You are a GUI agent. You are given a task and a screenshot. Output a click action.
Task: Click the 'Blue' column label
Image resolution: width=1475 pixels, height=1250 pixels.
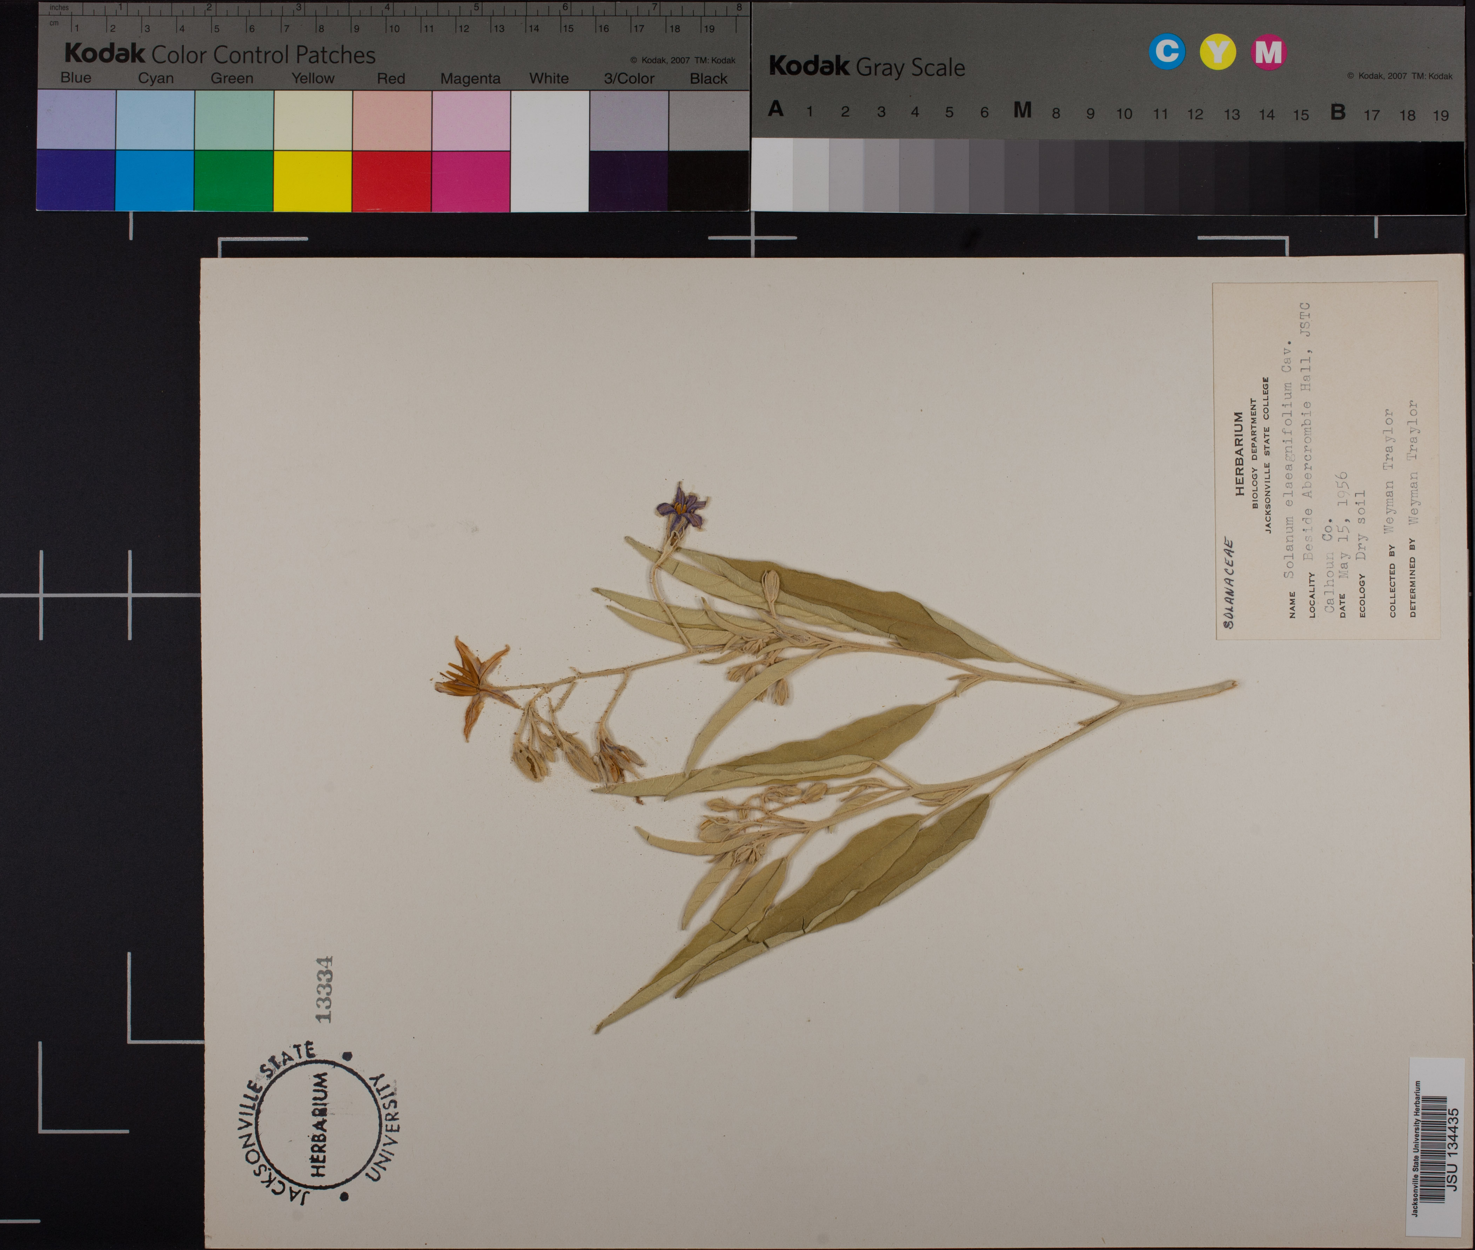tap(76, 77)
